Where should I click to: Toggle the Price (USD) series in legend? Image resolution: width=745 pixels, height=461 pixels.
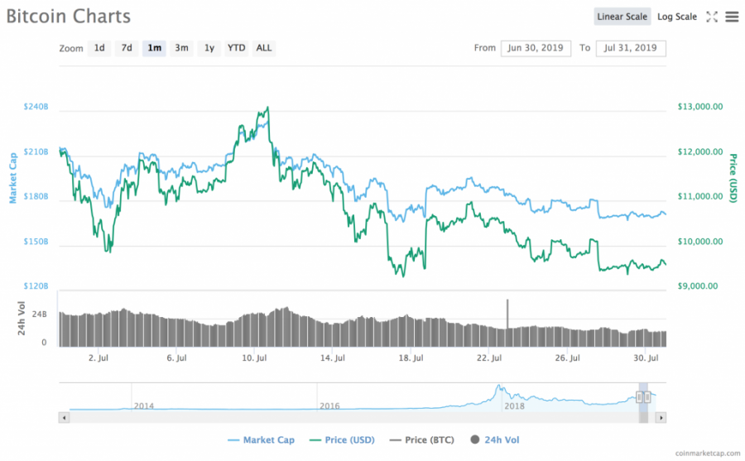coord(342,440)
